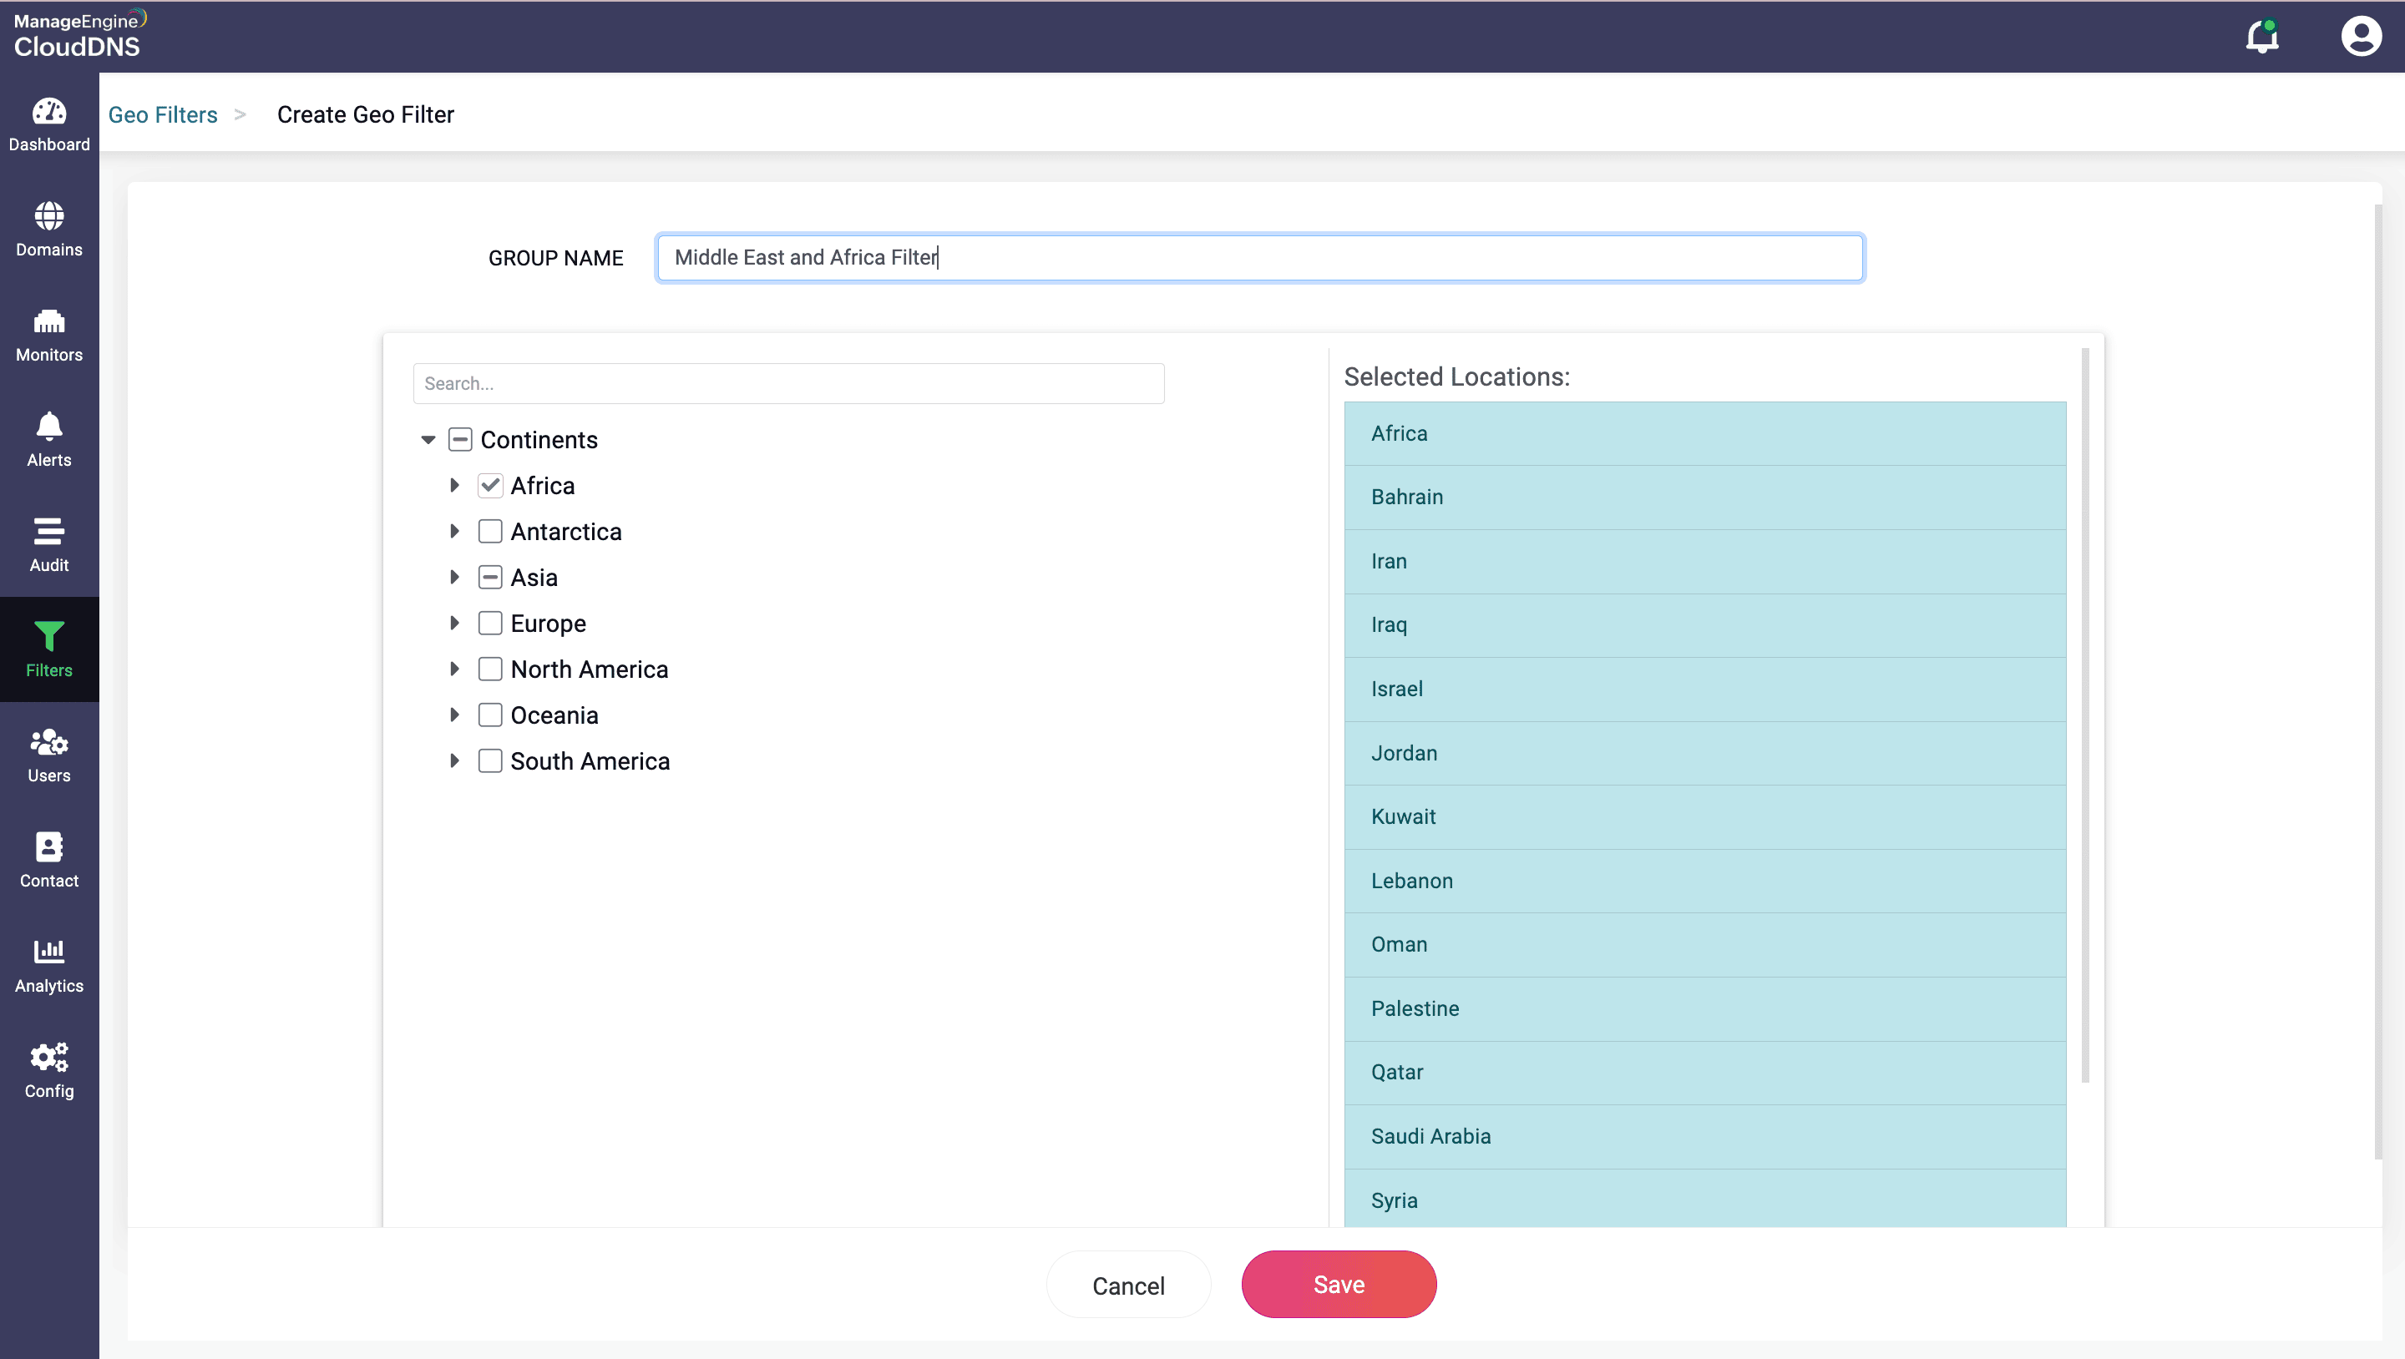Open the Domains section

pyautogui.click(x=49, y=231)
